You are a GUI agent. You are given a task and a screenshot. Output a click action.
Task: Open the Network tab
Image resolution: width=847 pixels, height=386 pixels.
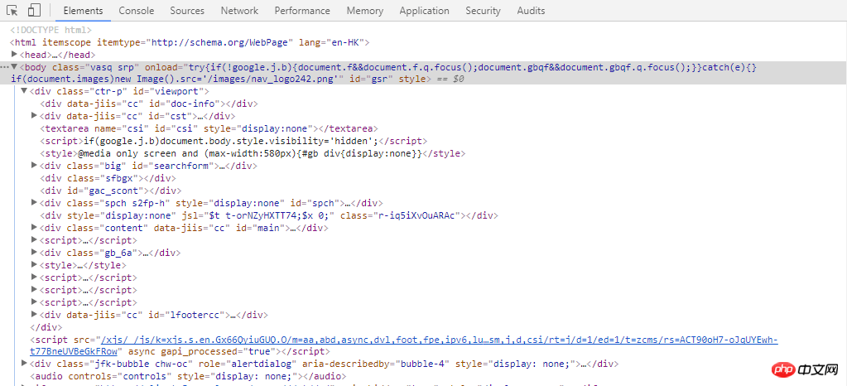click(x=239, y=11)
